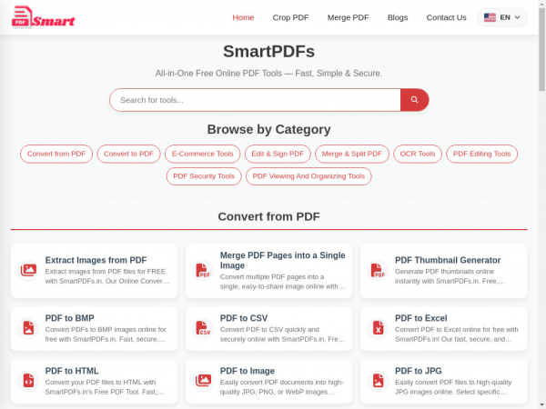This screenshot has width=546, height=409.
Task: Click the page vertical scrollbar thumb
Action: point(541,49)
